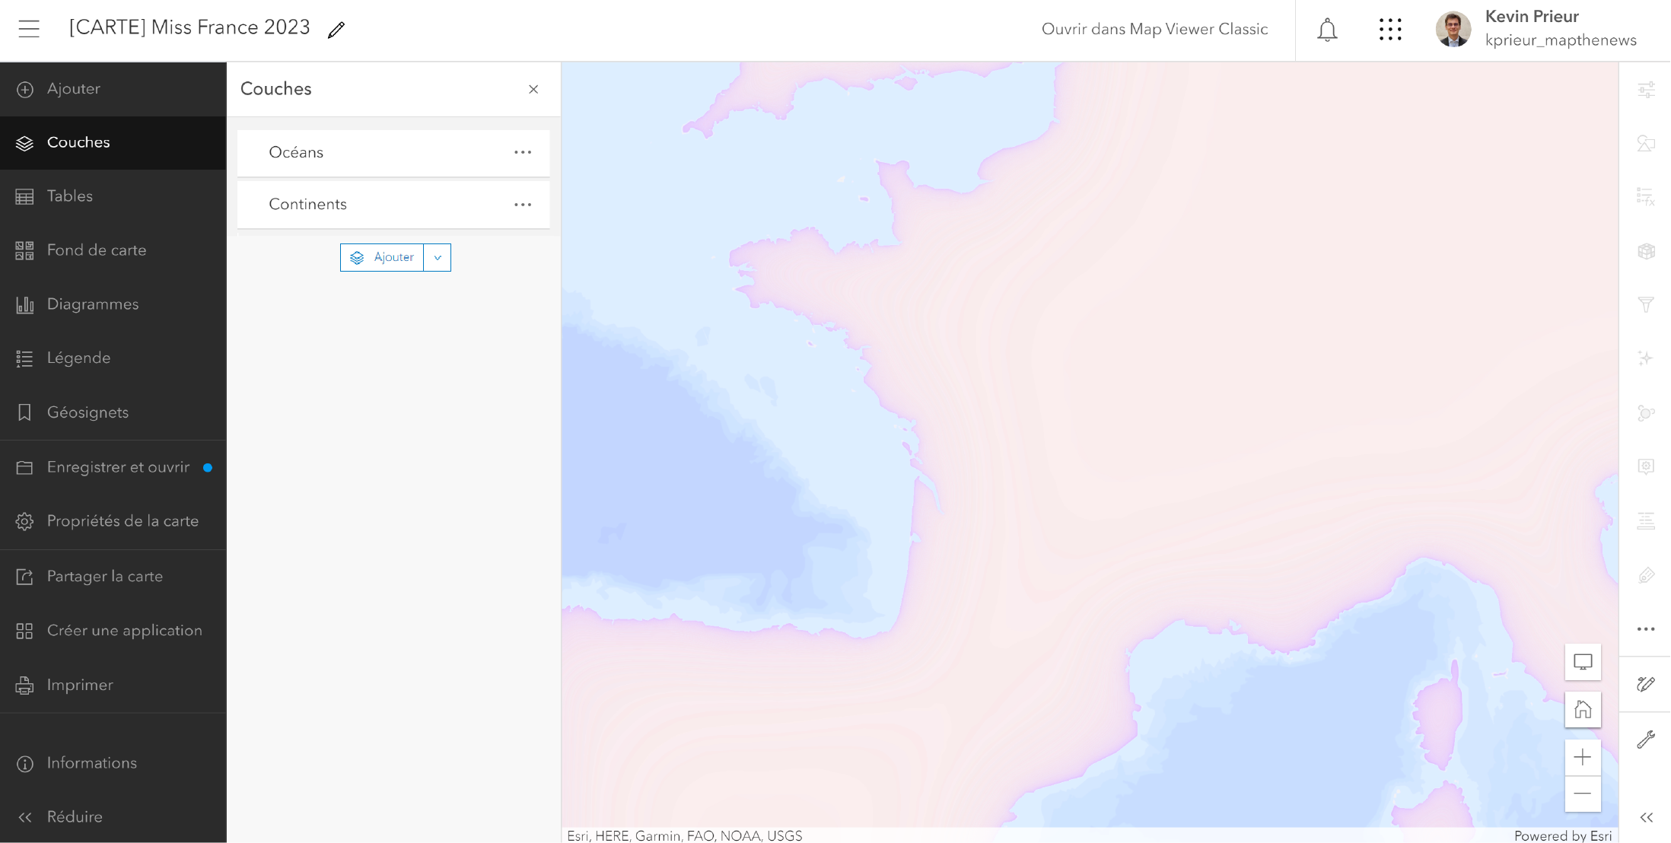Open the Sketch pencil tool
Screen dimensions: 1671x843
(x=1646, y=684)
